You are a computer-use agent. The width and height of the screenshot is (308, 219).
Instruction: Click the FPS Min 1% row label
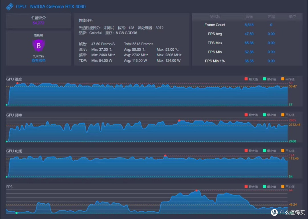pyautogui.click(x=215, y=61)
